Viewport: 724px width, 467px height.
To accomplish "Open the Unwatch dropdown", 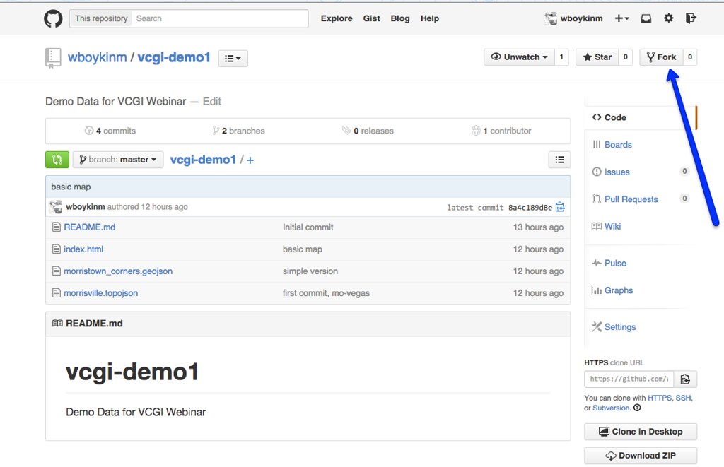I will pyautogui.click(x=519, y=57).
